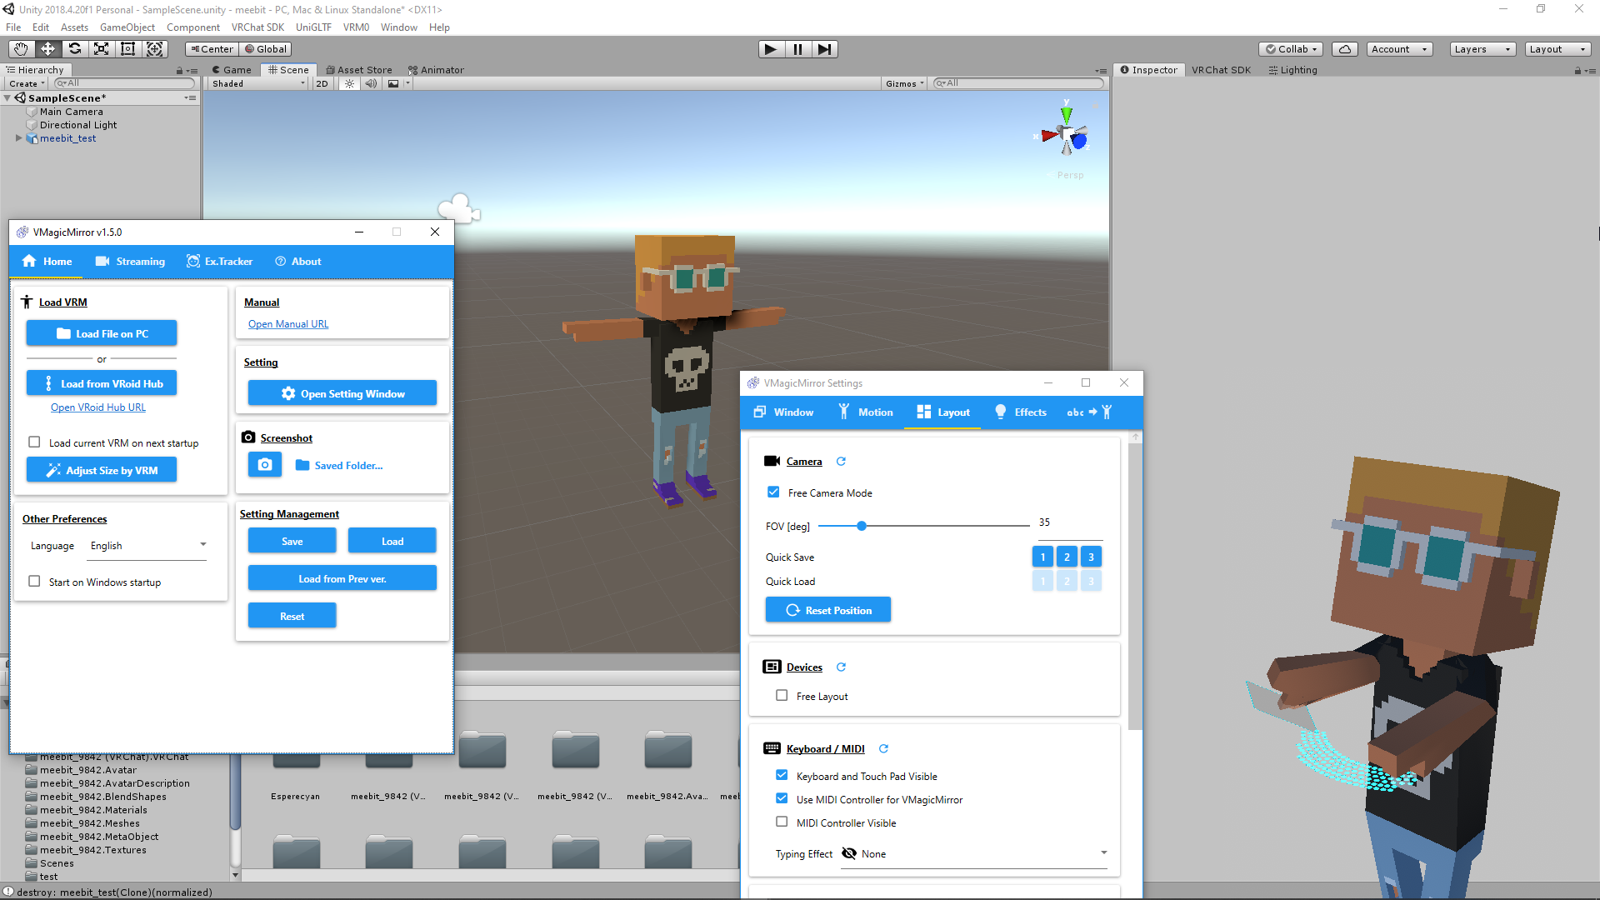Check Start on Windows startup
The width and height of the screenshot is (1600, 900).
pyautogui.click(x=34, y=582)
